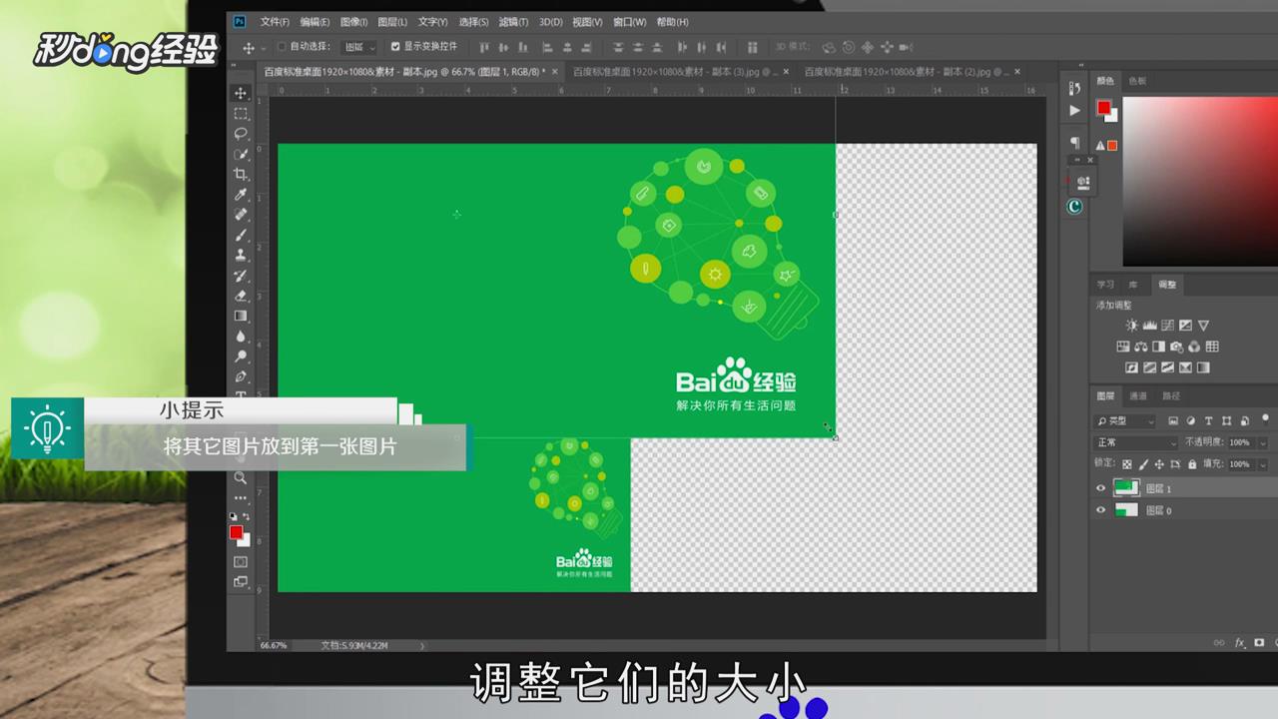
Task: Select the Eyedropper tool
Action: [x=241, y=195]
